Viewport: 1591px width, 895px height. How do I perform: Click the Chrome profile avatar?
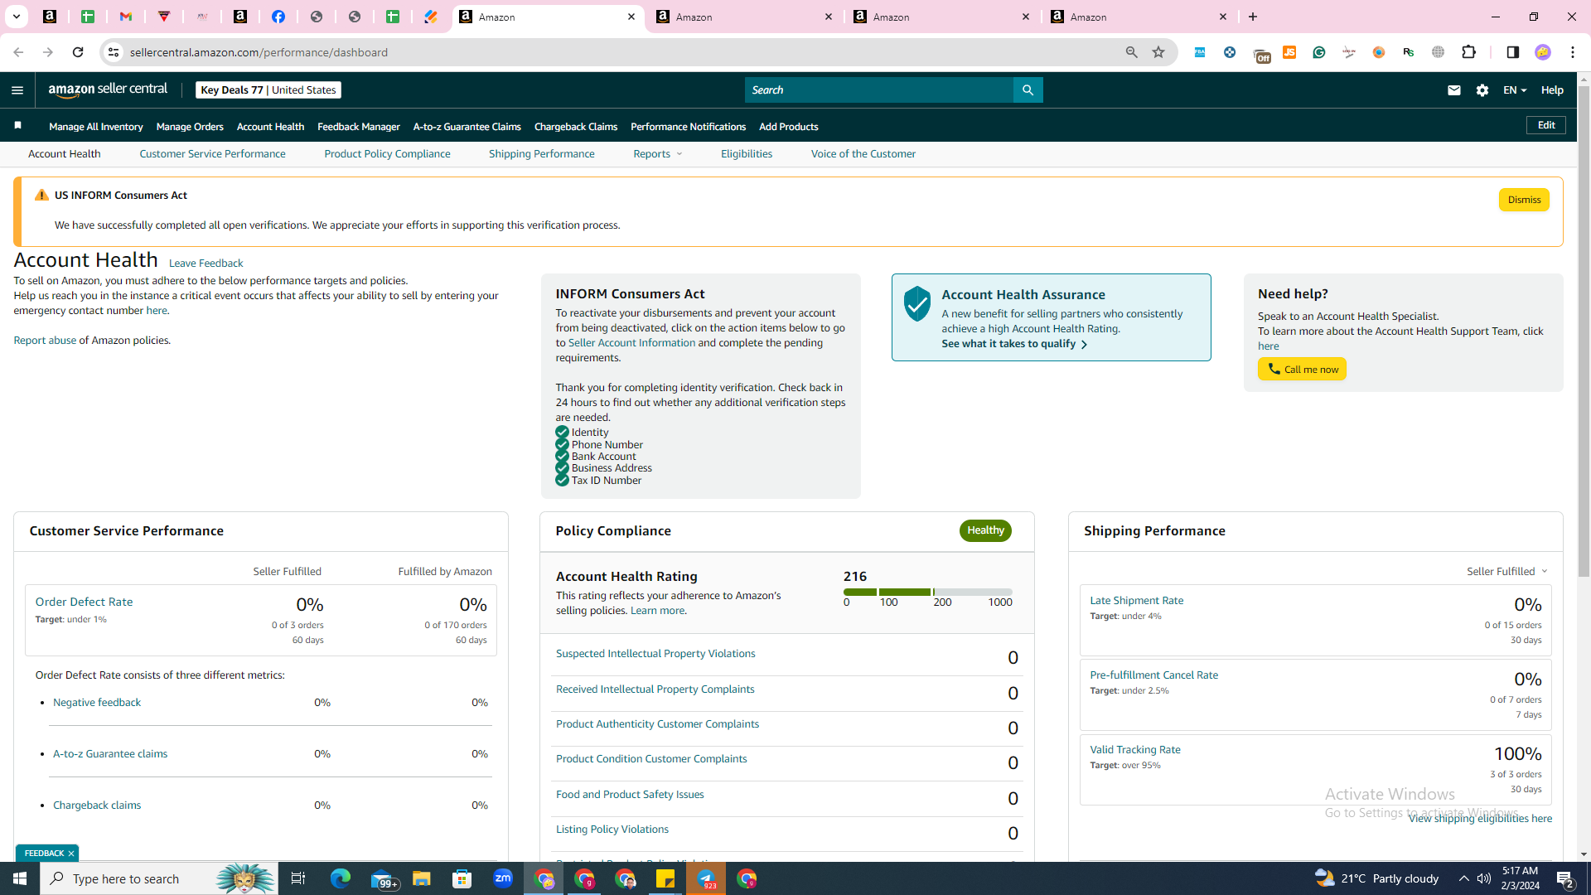(1542, 52)
